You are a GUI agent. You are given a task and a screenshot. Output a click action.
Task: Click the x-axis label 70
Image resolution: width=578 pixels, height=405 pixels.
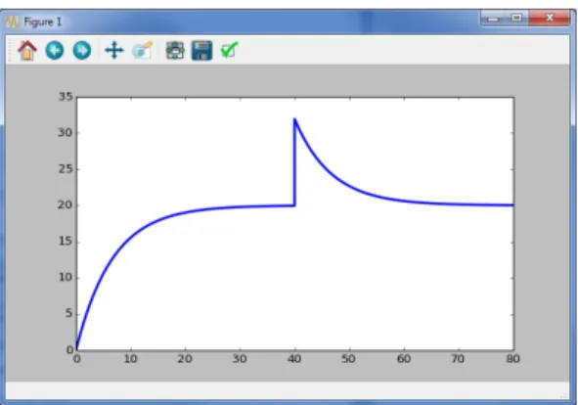pyautogui.click(x=458, y=359)
